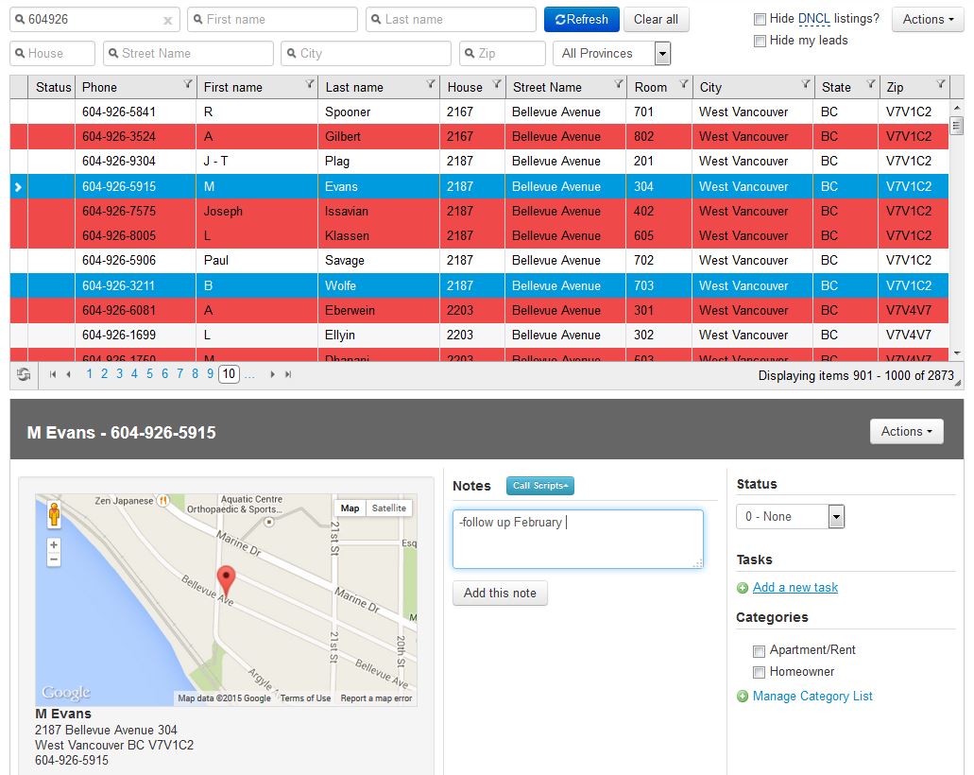Focus the City search field
974x775 pixels.
pos(366,54)
